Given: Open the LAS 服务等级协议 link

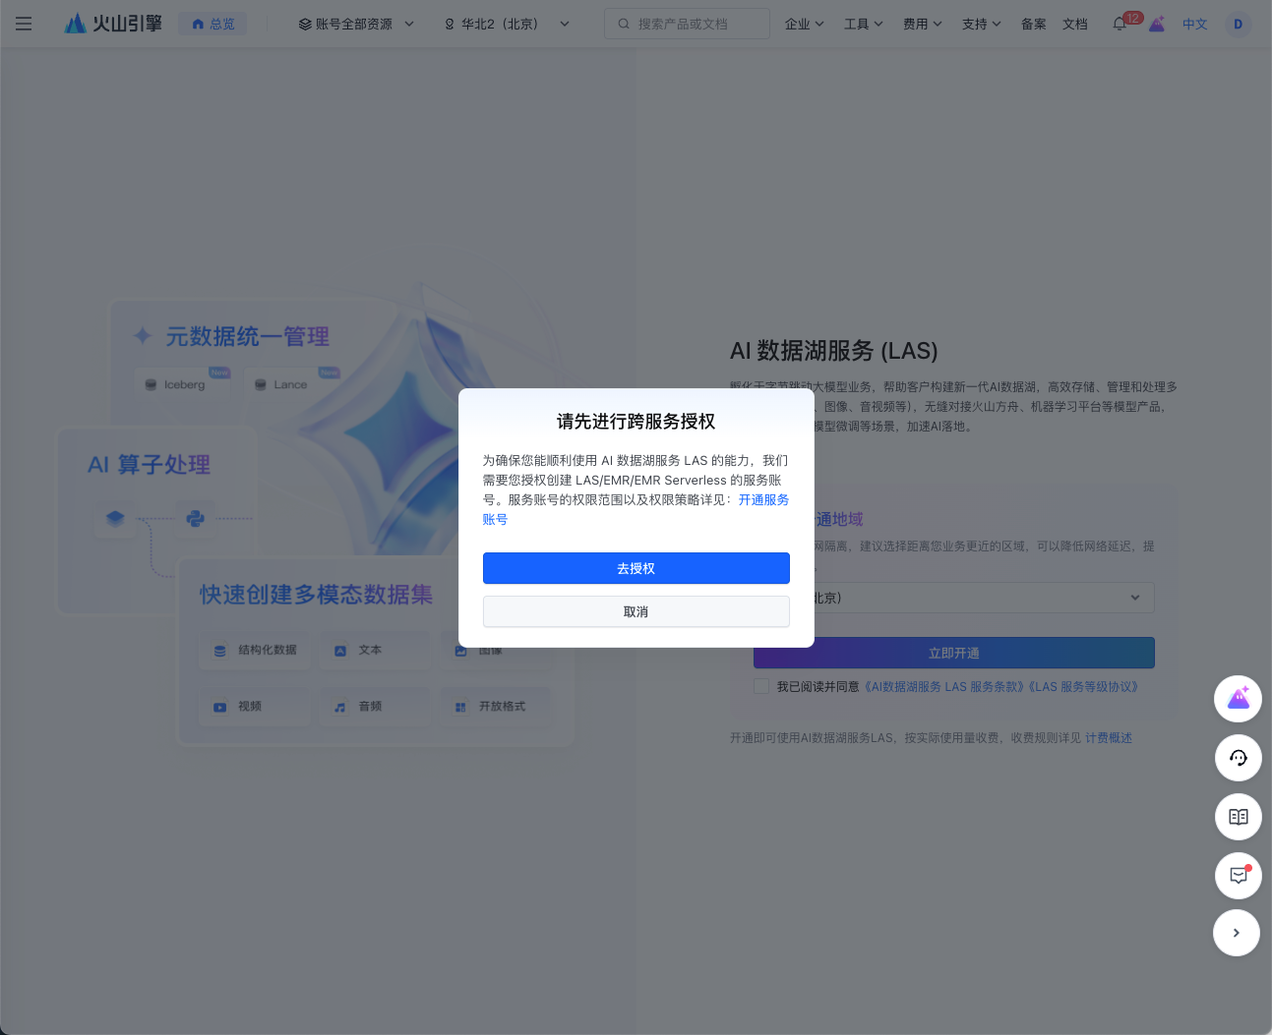Looking at the screenshot, I should [1083, 687].
